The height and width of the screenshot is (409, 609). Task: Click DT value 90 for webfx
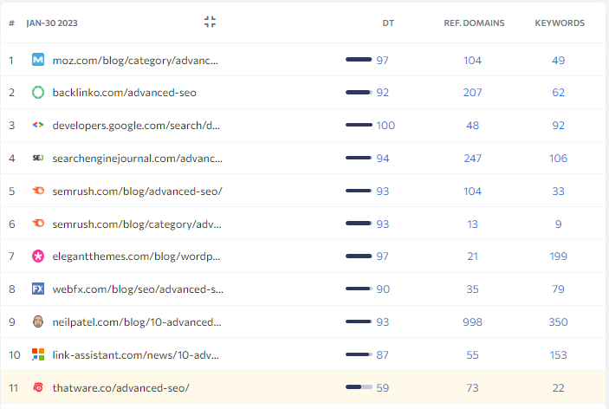click(383, 289)
